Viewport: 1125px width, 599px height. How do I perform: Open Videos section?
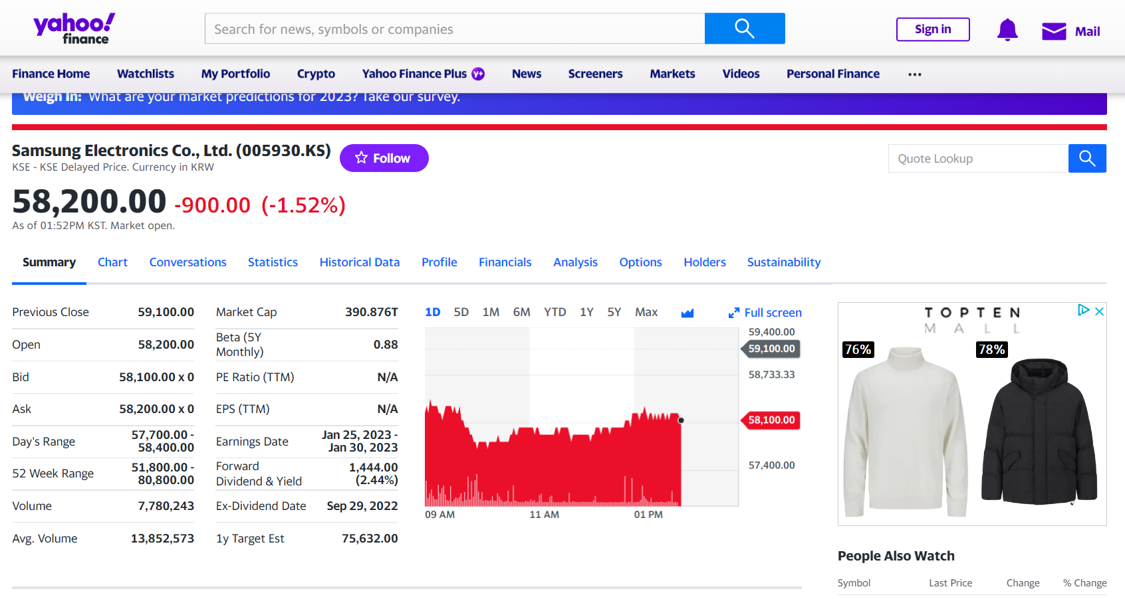pyautogui.click(x=741, y=74)
